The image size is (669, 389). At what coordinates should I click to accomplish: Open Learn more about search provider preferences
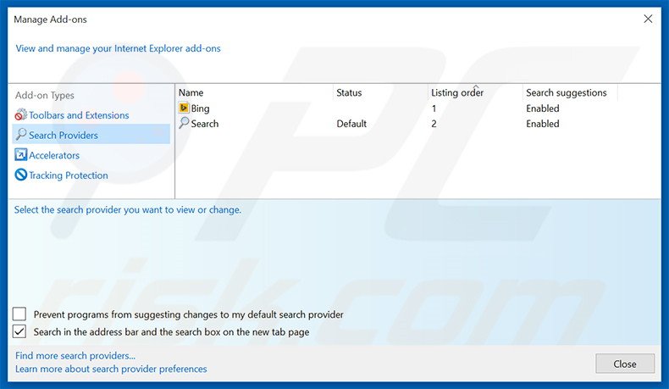pos(111,369)
